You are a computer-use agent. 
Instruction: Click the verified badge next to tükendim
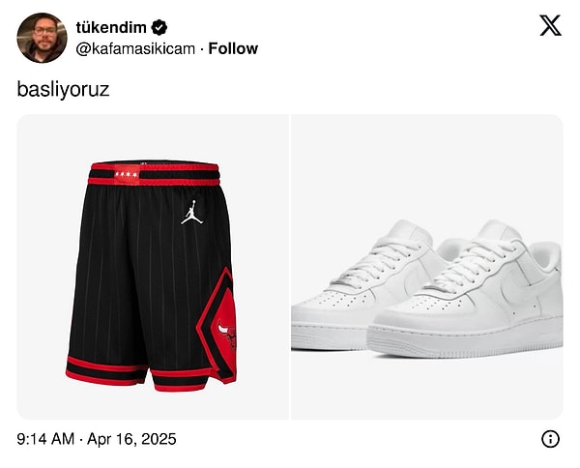pyautogui.click(x=159, y=27)
